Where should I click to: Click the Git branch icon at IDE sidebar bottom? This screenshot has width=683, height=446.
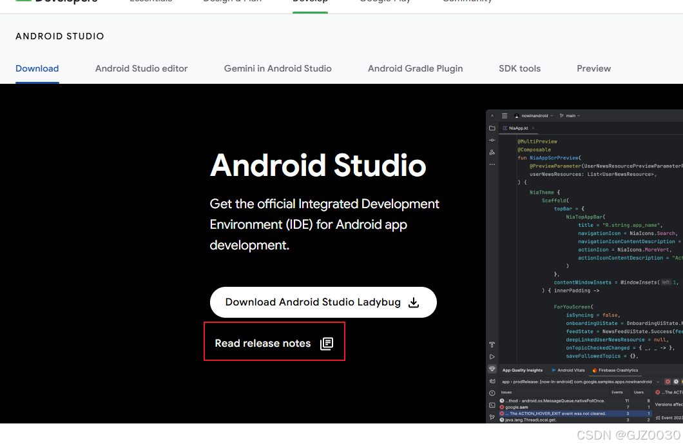[492, 417]
